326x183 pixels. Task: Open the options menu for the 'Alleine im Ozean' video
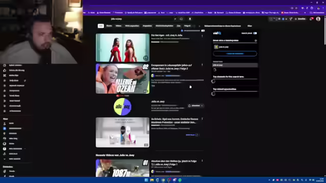202,65
